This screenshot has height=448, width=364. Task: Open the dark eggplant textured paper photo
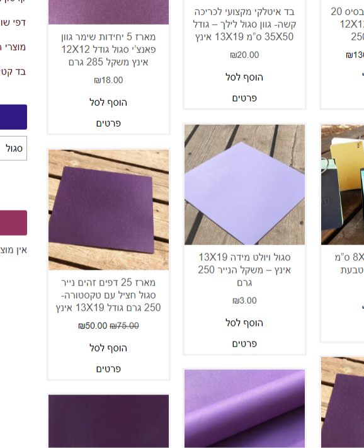(x=108, y=210)
